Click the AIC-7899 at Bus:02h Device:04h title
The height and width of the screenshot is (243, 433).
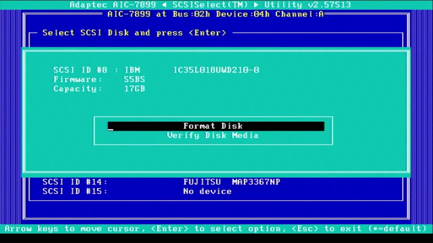[215, 14]
